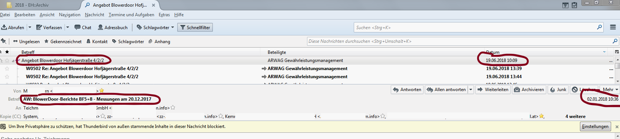
Task: Click the scroll down arrow of message list
Action: [617, 81]
